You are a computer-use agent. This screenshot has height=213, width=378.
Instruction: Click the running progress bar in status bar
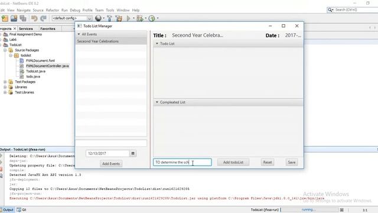point(309,210)
